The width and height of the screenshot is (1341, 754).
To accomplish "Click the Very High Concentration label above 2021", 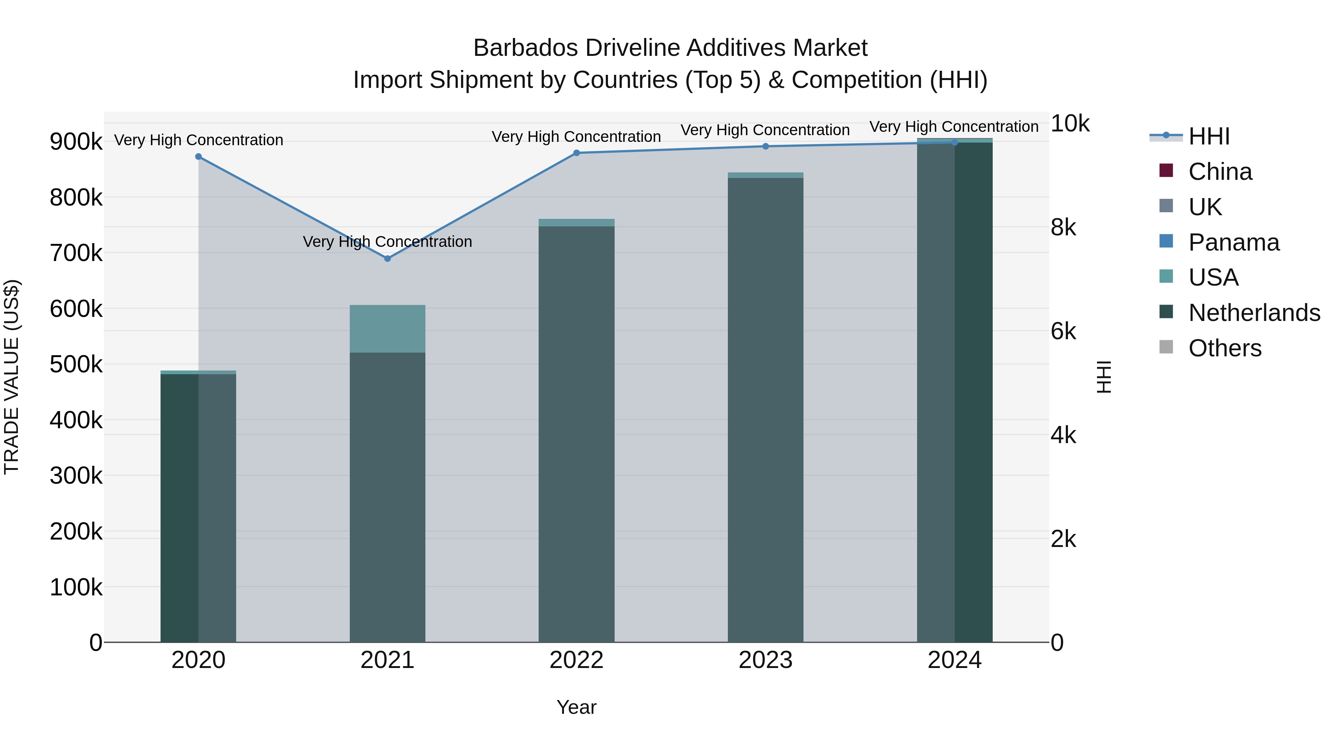I will point(387,241).
